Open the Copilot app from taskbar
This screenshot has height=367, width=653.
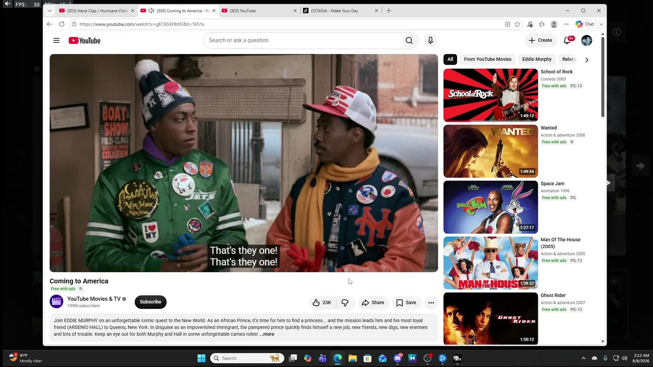tap(308, 358)
